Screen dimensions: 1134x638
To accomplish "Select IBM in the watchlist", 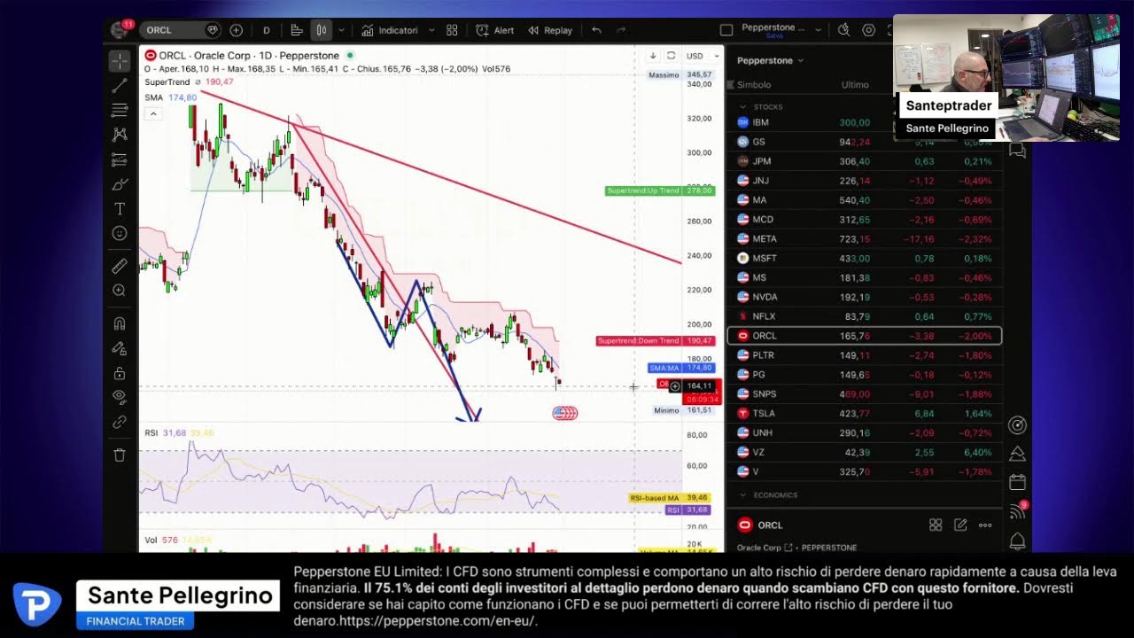I will (x=864, y=122).
